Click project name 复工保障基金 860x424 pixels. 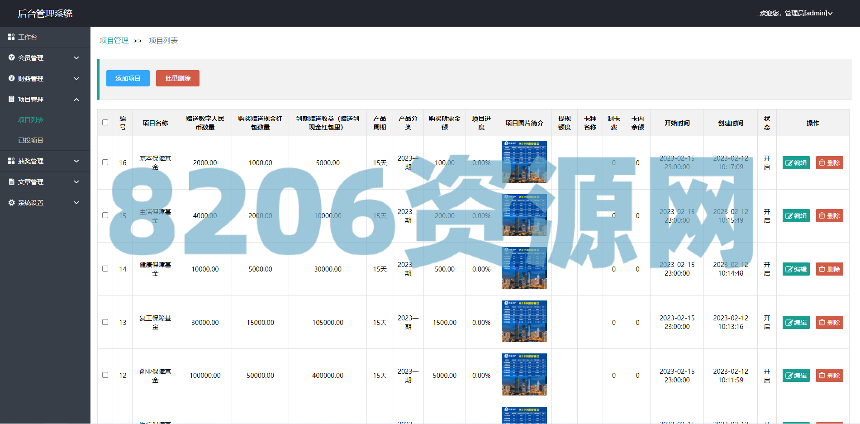click(155, 322)
